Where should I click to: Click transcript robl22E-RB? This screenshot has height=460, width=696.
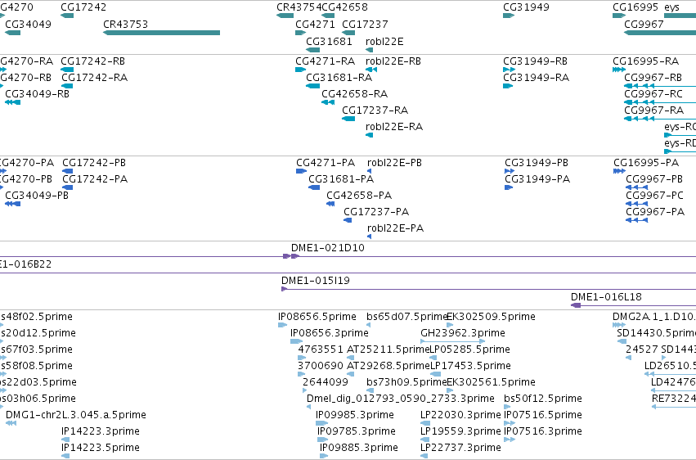(393, 61)
